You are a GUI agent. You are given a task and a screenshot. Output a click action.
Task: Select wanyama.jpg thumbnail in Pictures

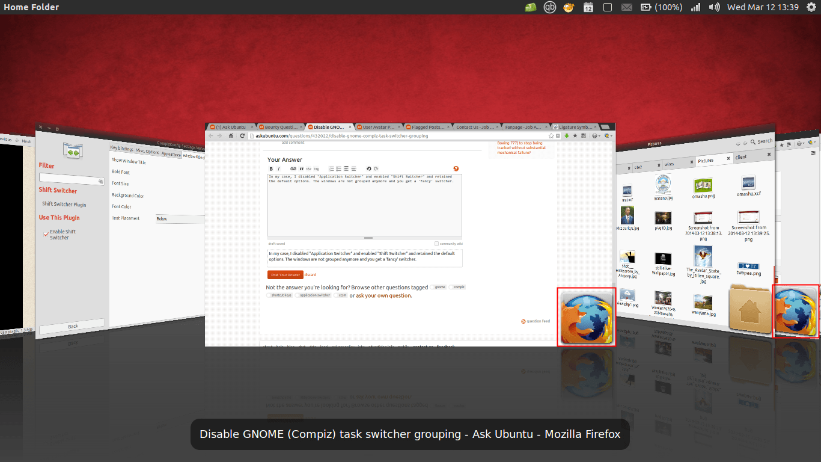pyautogui.click(x=703, y=302)
